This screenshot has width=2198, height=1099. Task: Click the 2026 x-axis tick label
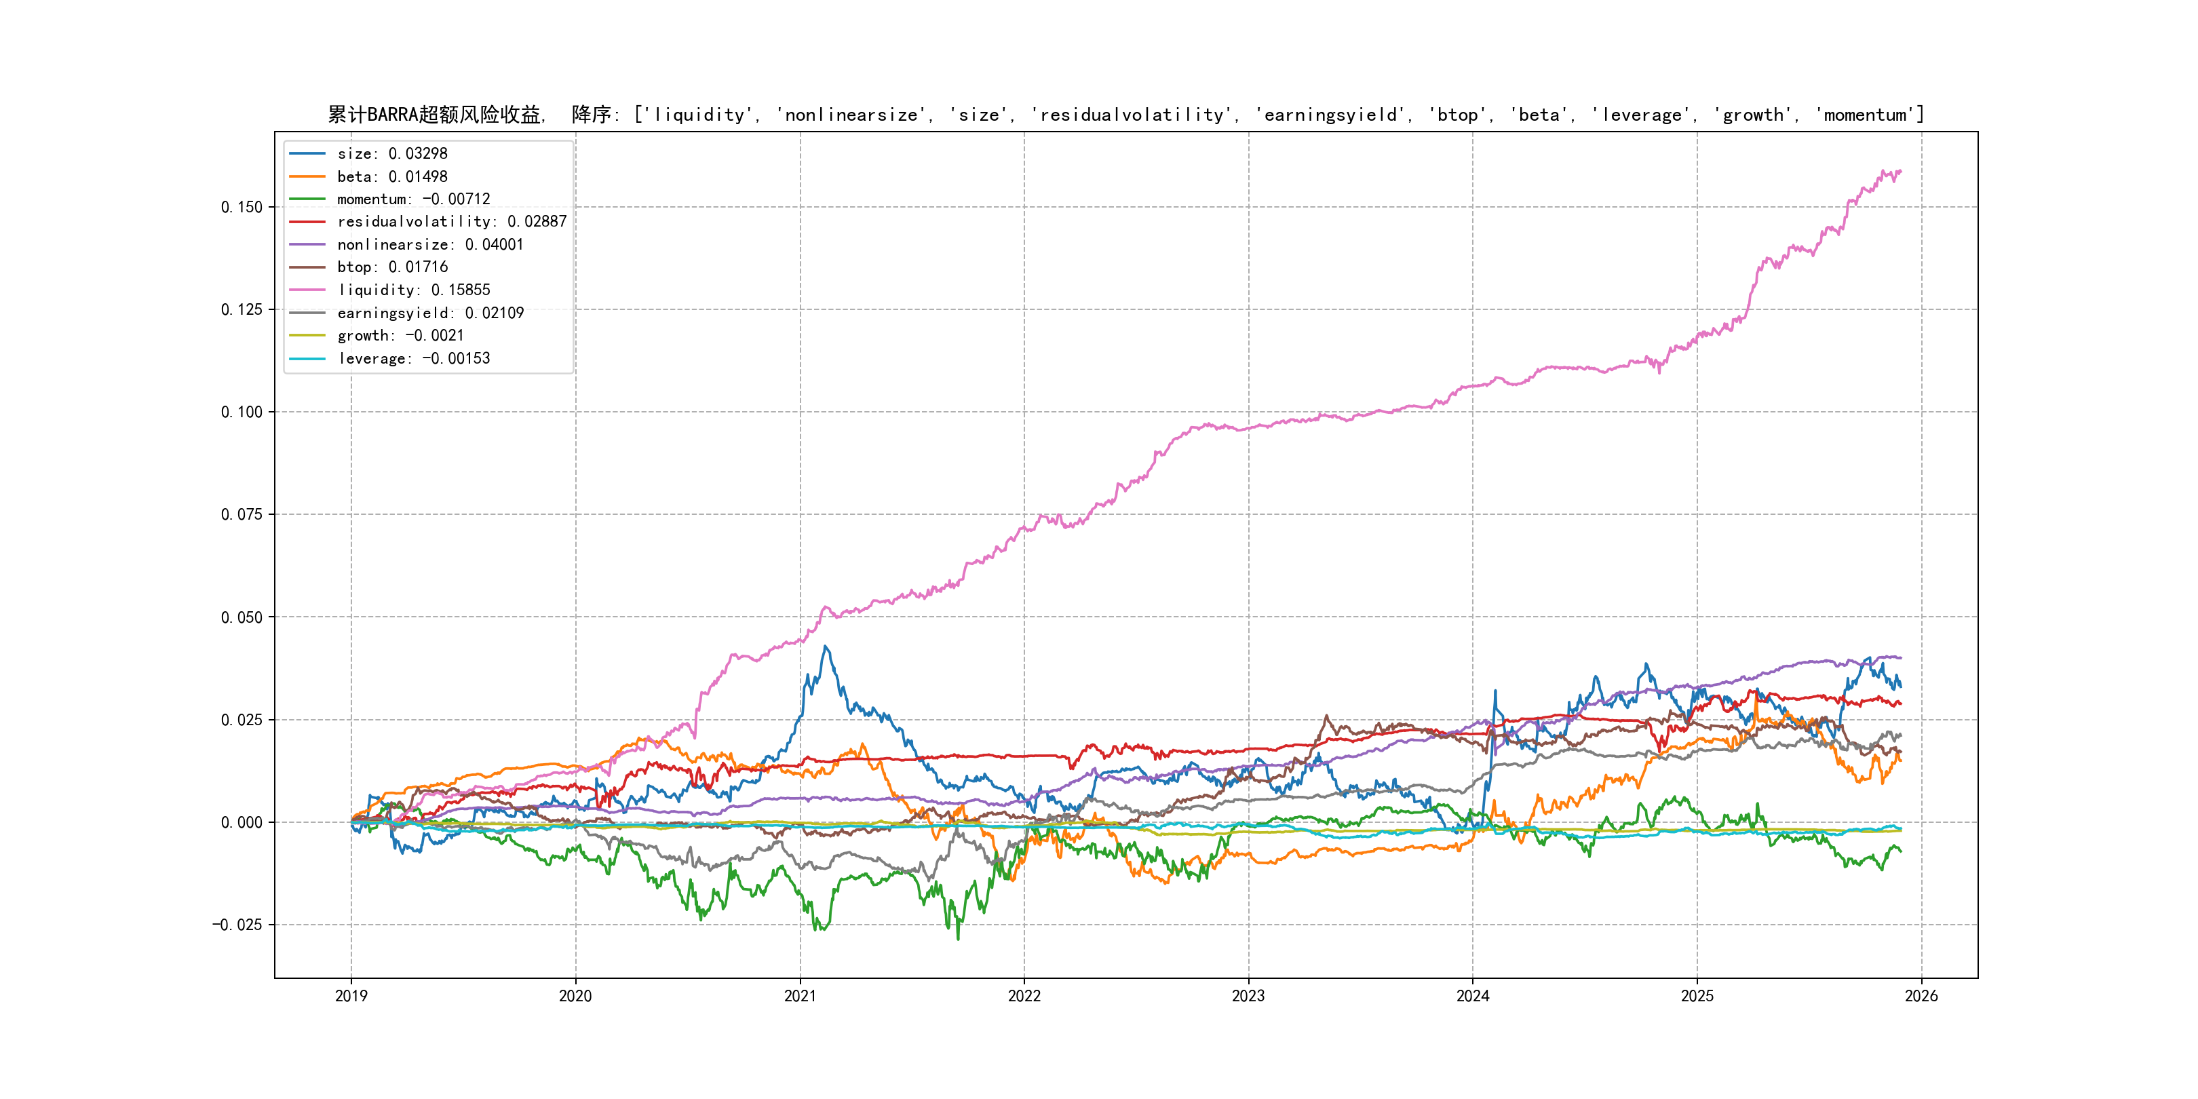coord(1921,996)
